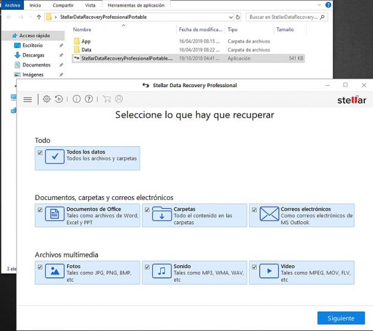
Task: Switch to the Compartir ribbon tab
Action: tap(63, 5)
